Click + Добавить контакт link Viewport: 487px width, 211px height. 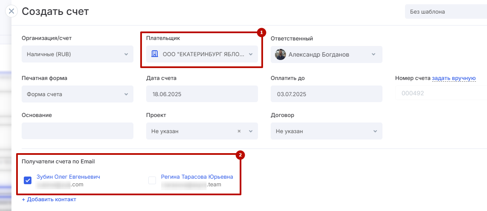[x=49, y=199]
